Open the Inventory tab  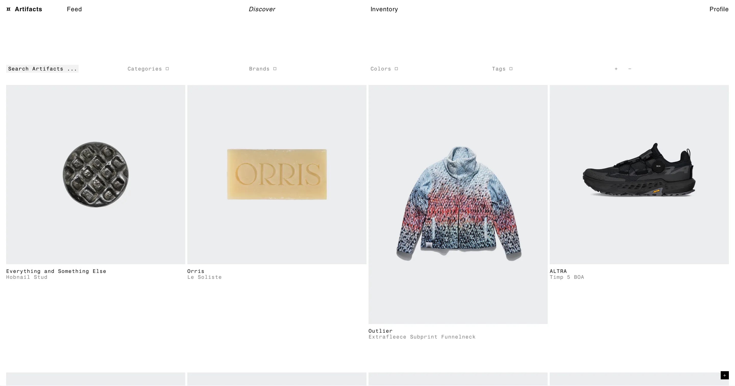click(x=384, y=9)
